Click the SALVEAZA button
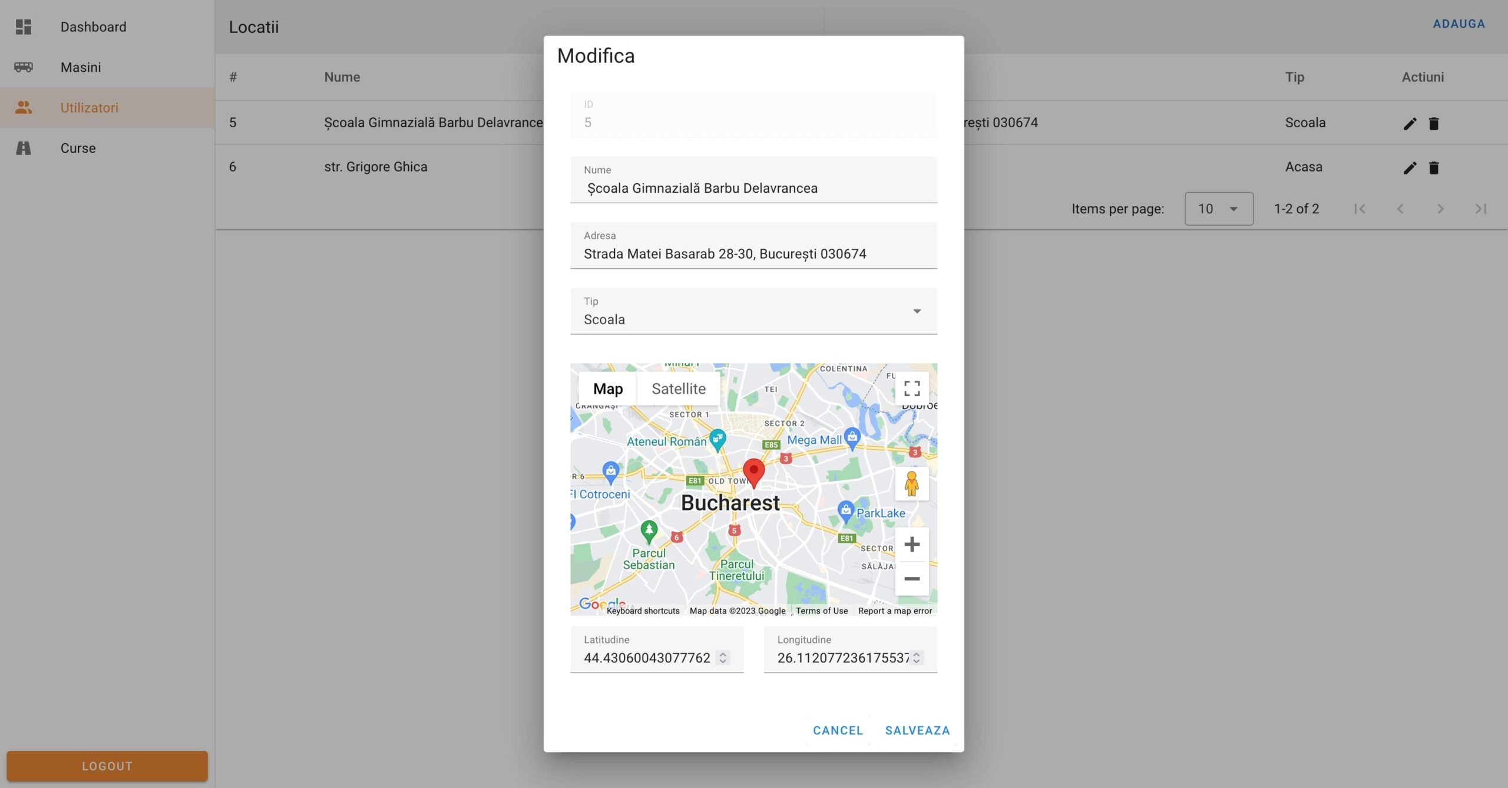The image size is (1508, 788). click(917, 730)
